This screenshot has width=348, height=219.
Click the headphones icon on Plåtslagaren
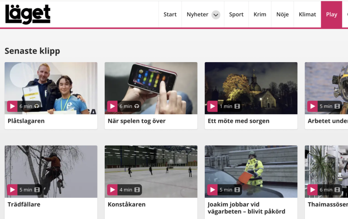pos(37,107)
